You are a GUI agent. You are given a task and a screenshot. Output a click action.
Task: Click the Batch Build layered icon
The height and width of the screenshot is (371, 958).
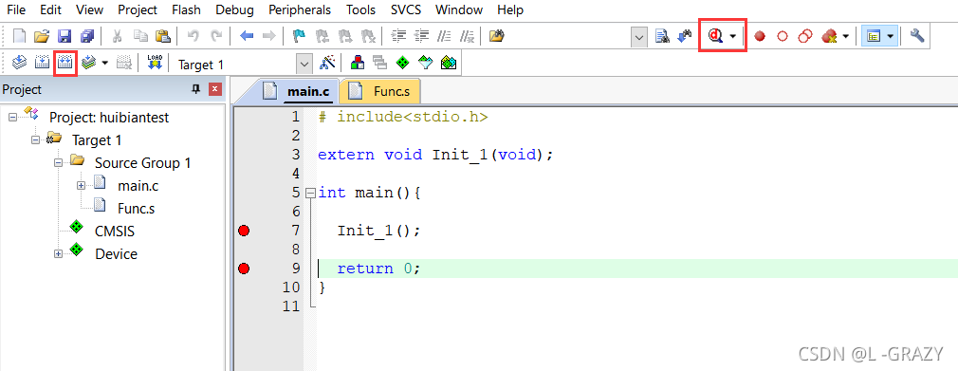coord(88,63)
